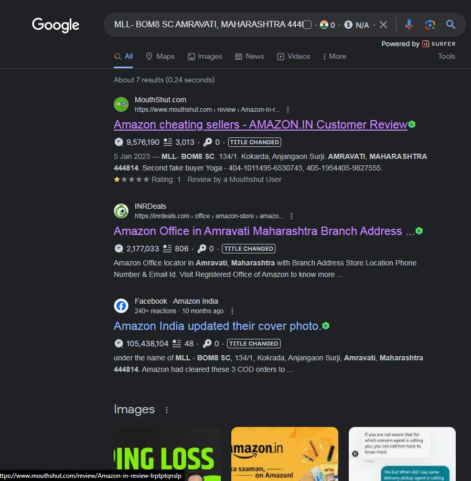The width and height of the screenshot is (471, 481).
Task: Switch to the News tab
Action: pos(250,57)
